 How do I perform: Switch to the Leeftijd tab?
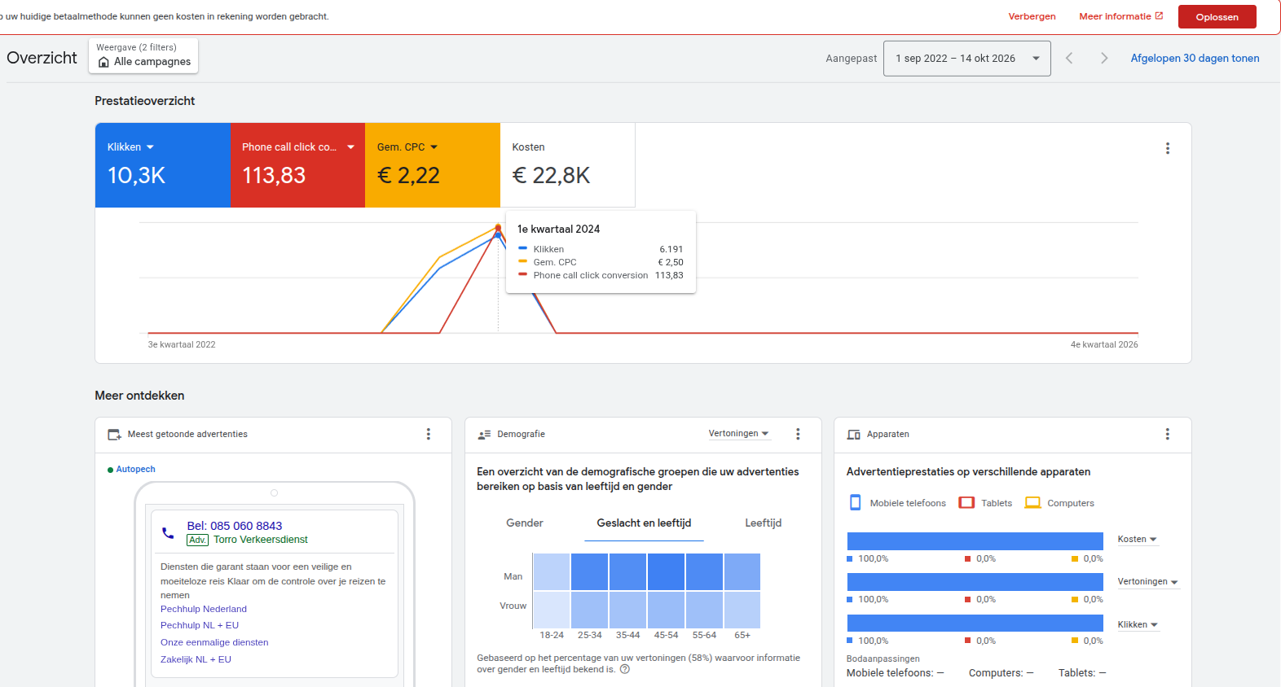[763, 523]
